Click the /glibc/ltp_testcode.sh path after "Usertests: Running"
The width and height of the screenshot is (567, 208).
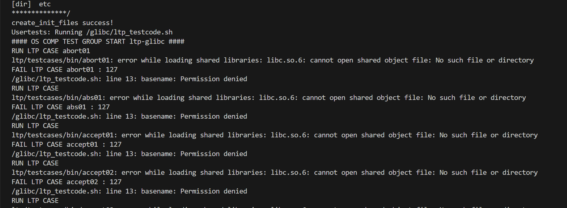click(x=130, y=32)
